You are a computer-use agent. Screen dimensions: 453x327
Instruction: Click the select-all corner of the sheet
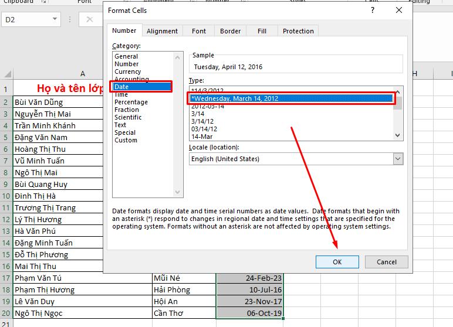coord(6,74)
